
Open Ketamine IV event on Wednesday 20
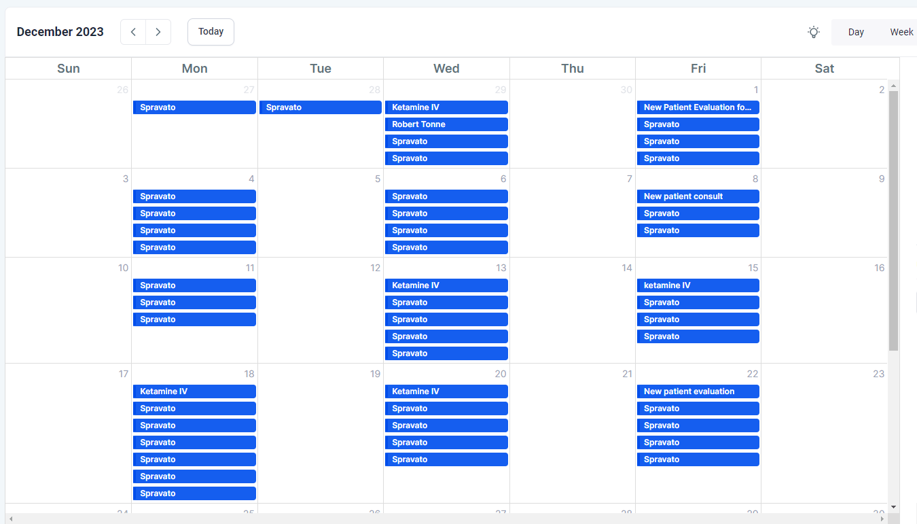pos(446,391)
